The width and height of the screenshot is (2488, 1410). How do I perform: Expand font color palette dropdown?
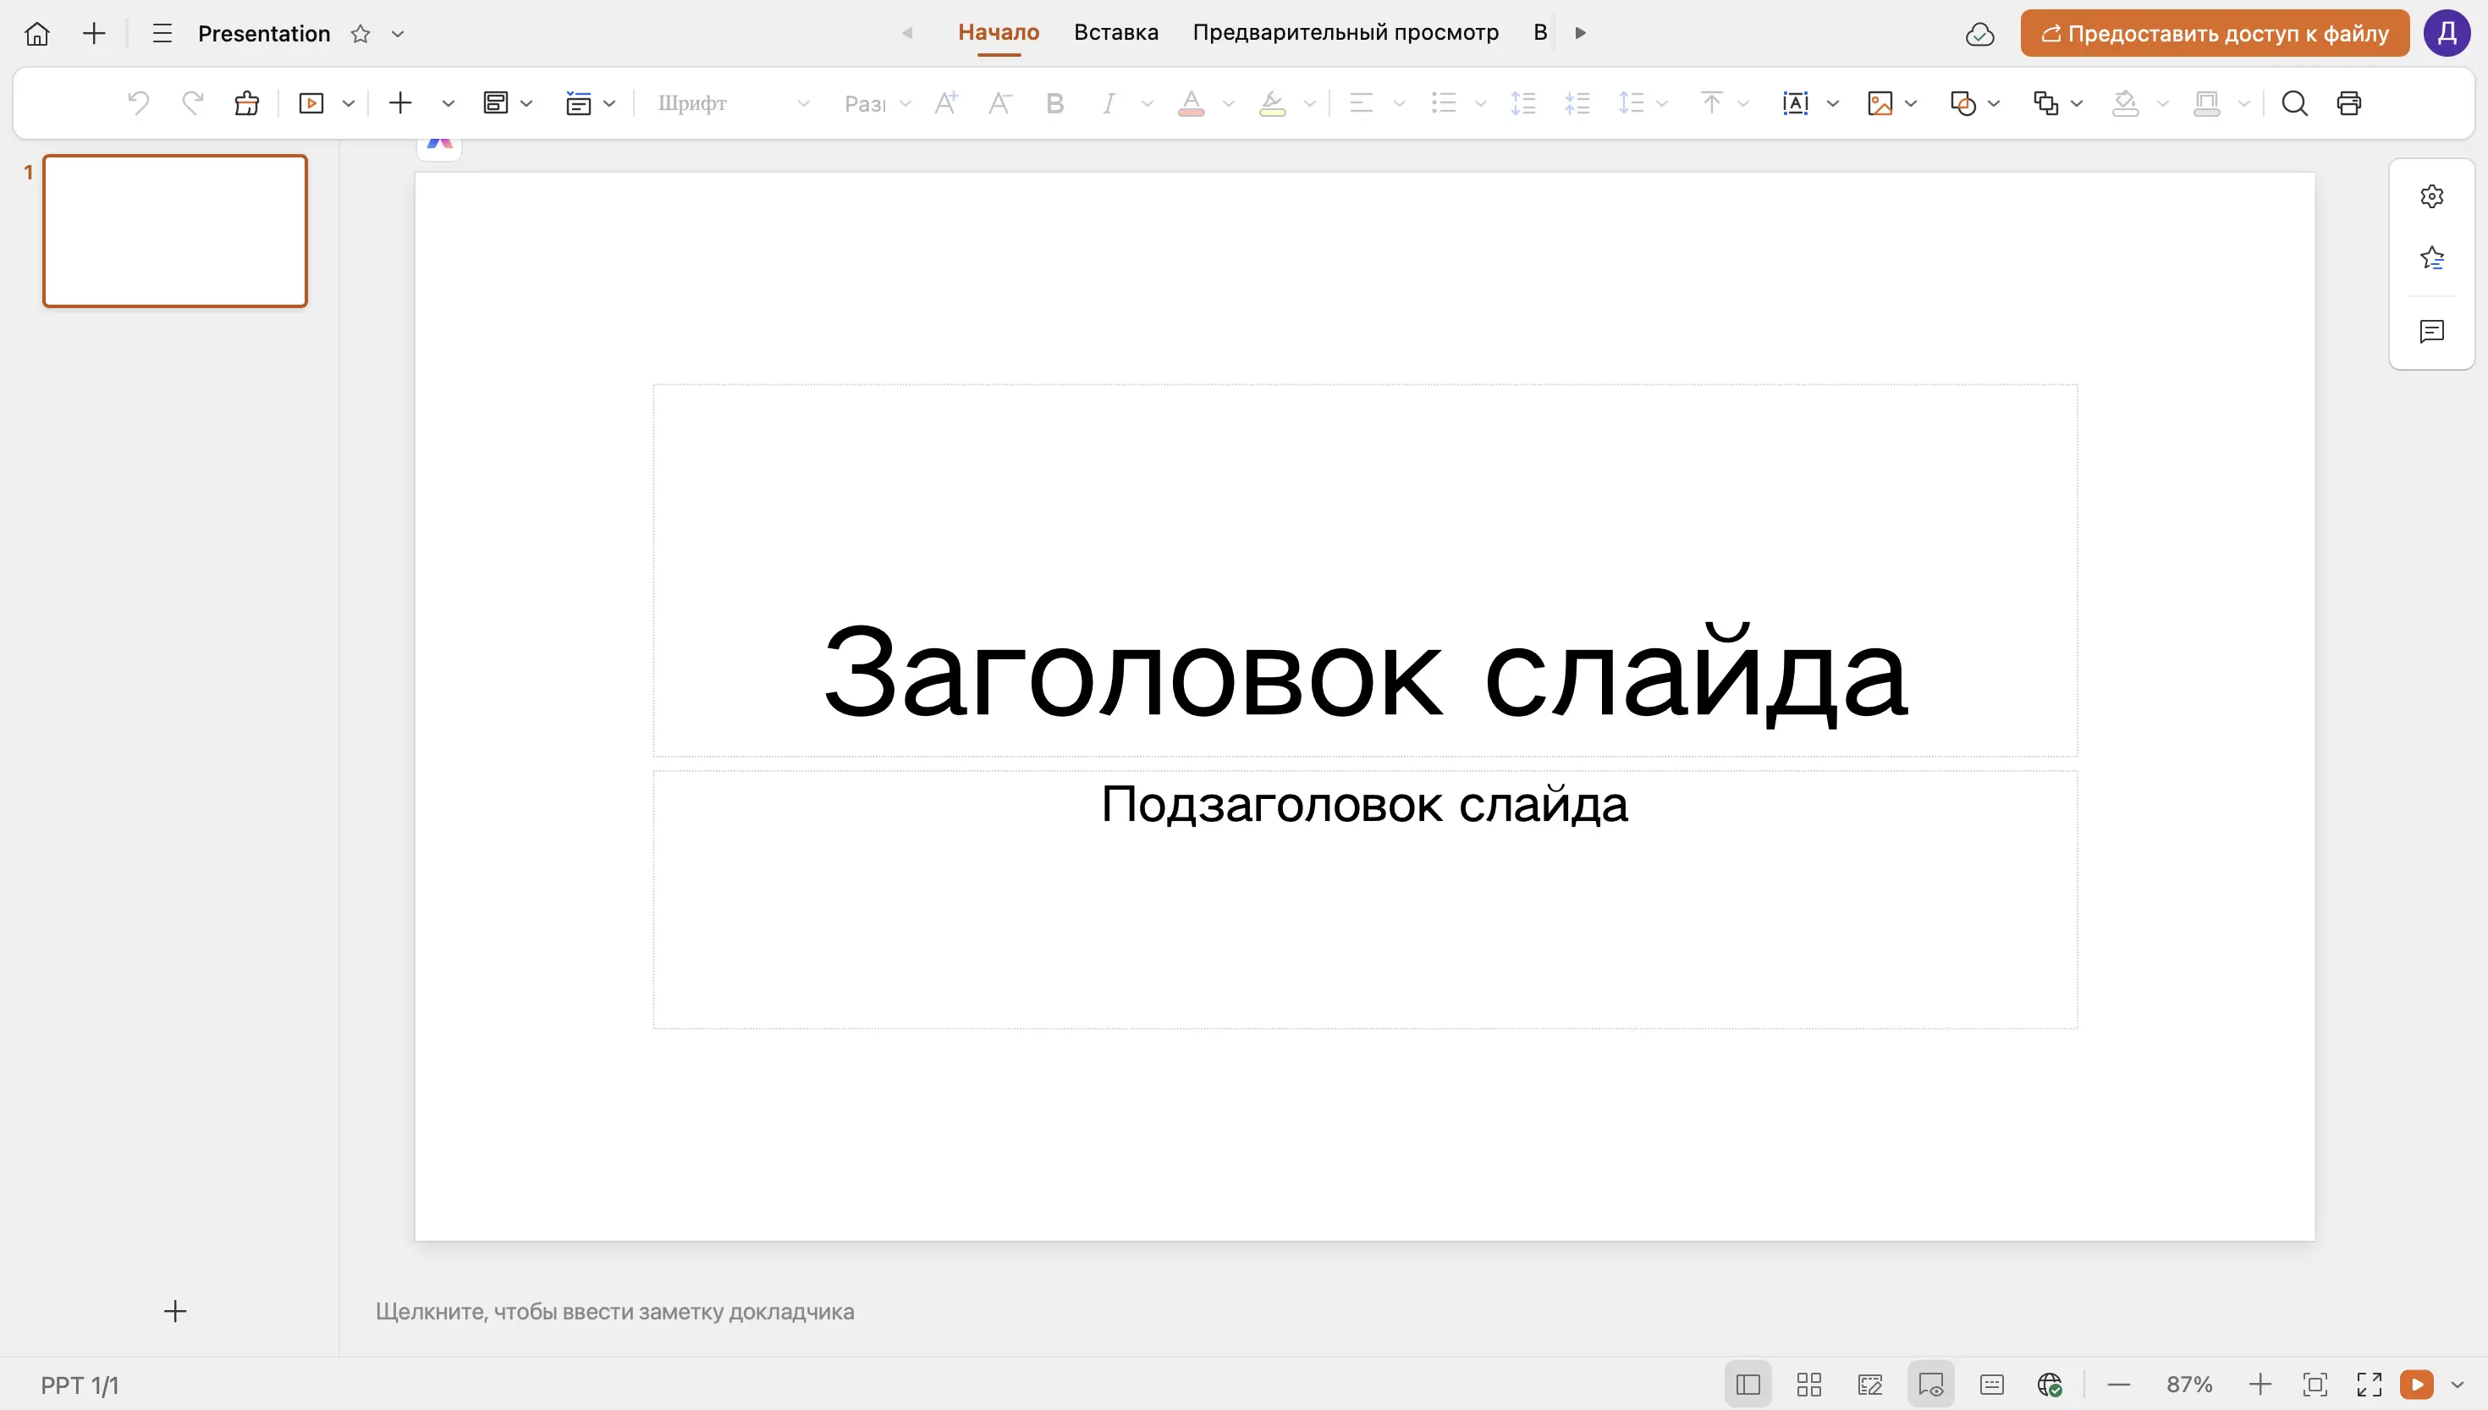click(x=1228, y=102)
